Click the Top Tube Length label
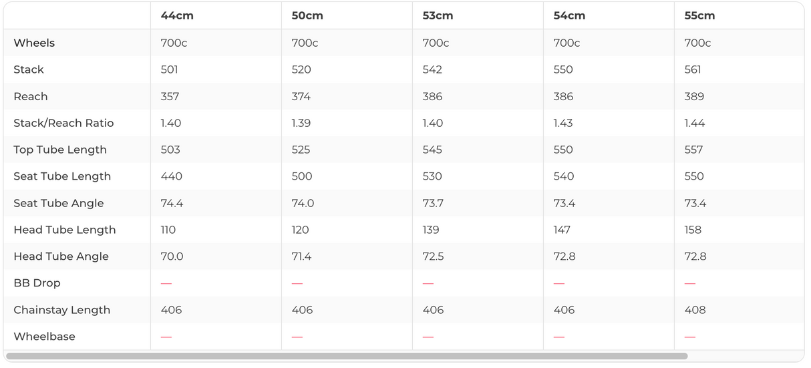The width and height of the screenshot is (811, 368). [x=60, y=150]
